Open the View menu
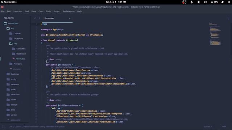This screenshot has width=232, height=130. click(34, 12)
